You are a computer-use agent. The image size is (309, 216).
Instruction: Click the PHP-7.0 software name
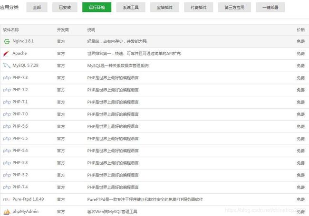[20, 114]
